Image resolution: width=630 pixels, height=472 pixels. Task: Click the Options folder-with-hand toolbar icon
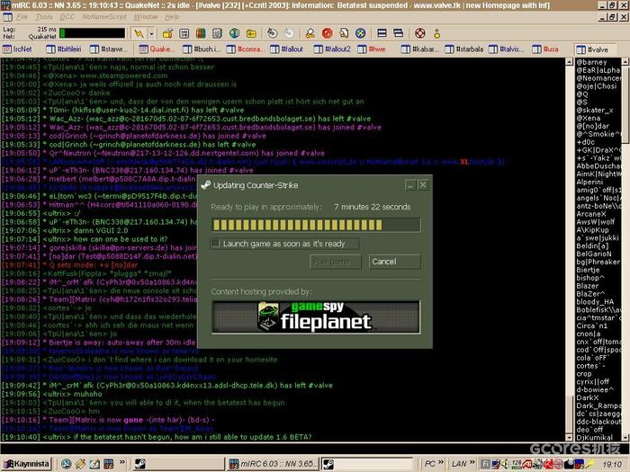[x=167, y=33]
